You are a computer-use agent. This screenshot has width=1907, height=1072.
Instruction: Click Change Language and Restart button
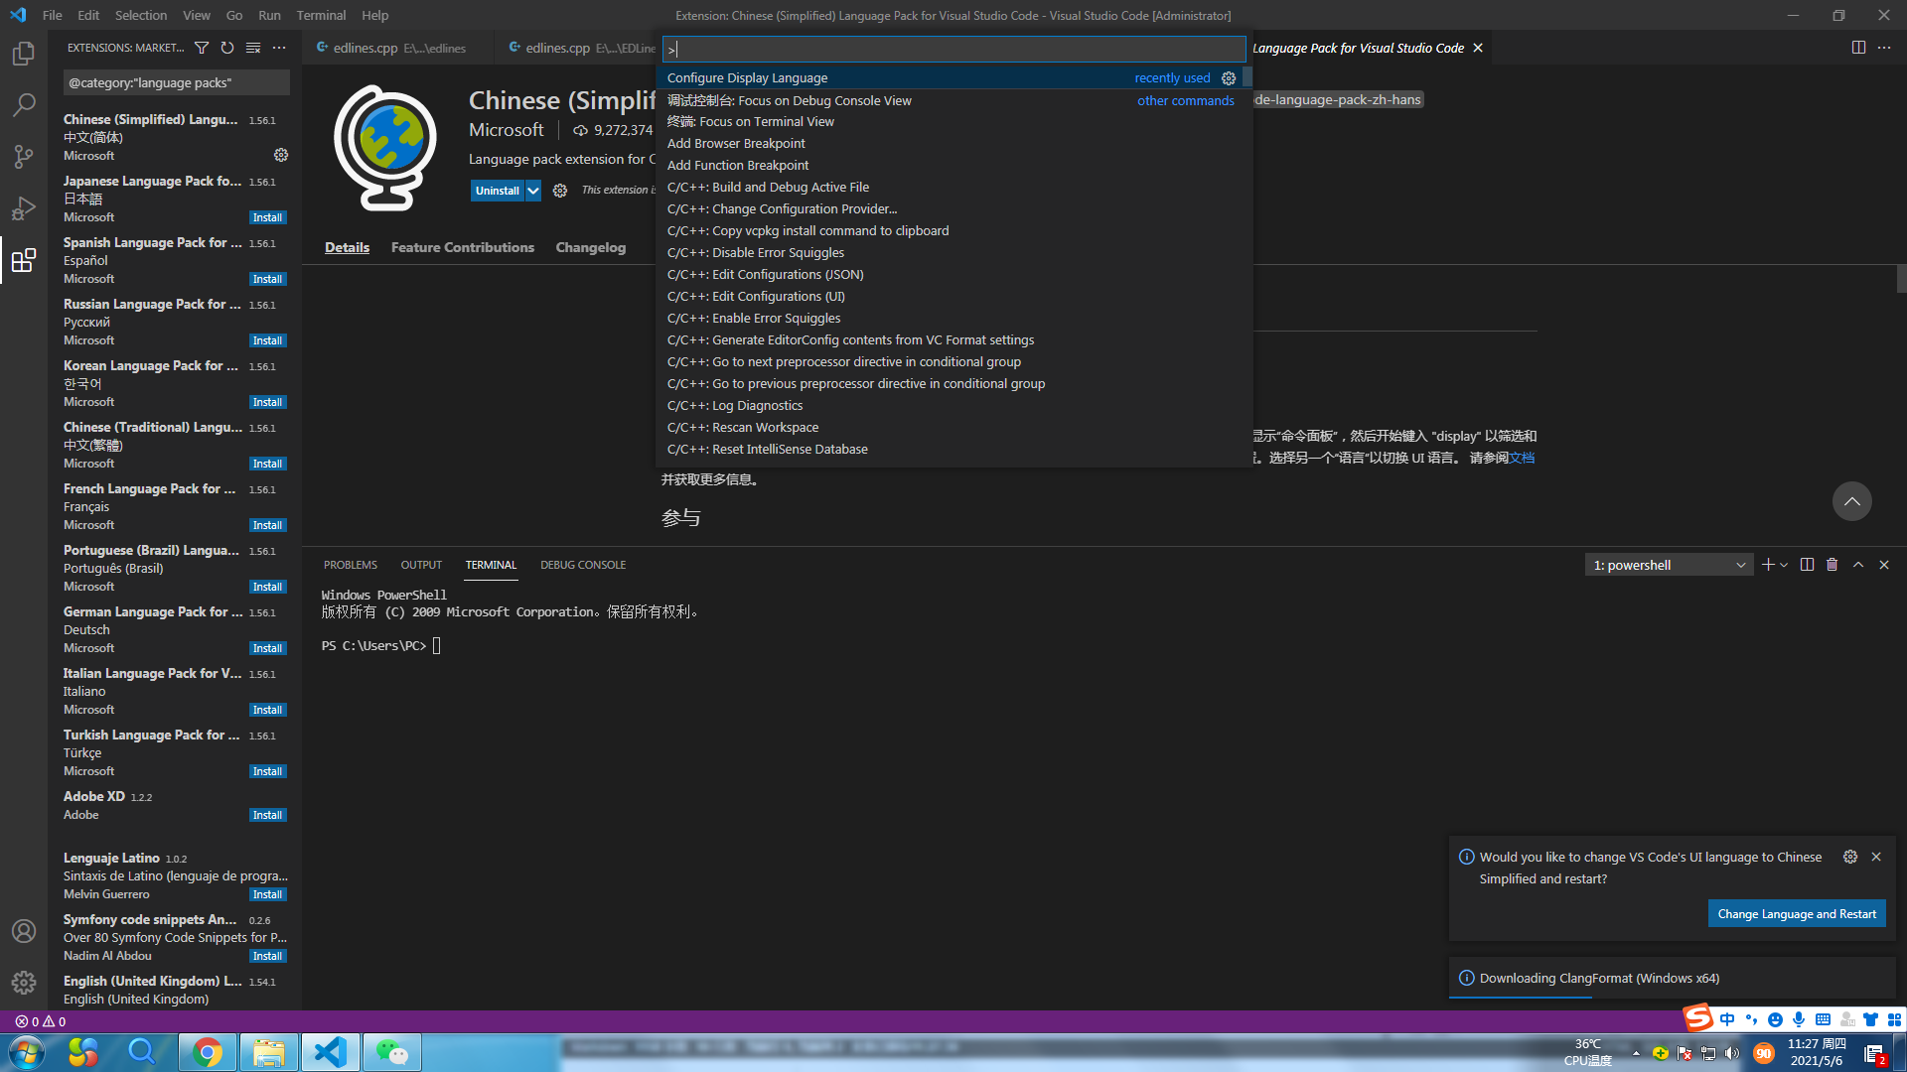click(x=1797, y=914)
